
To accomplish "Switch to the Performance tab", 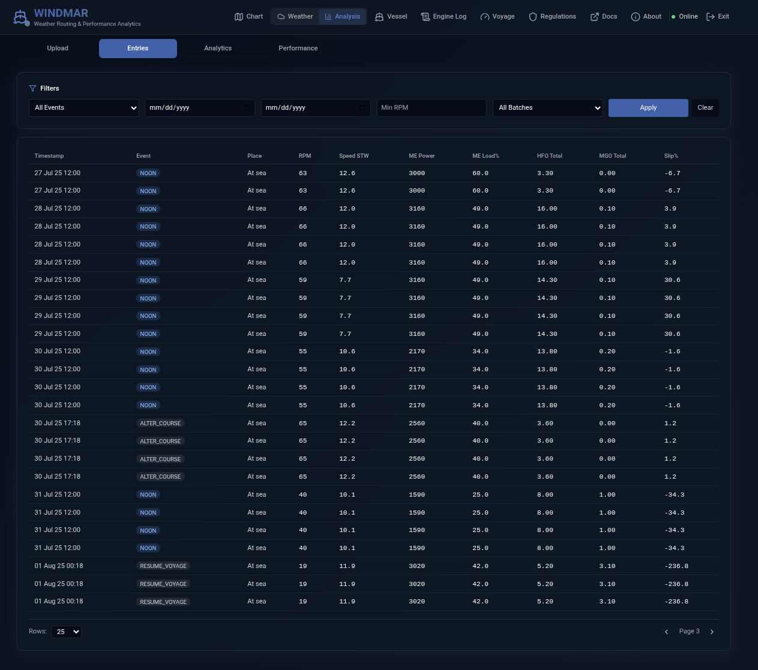I will click(298, 49).
